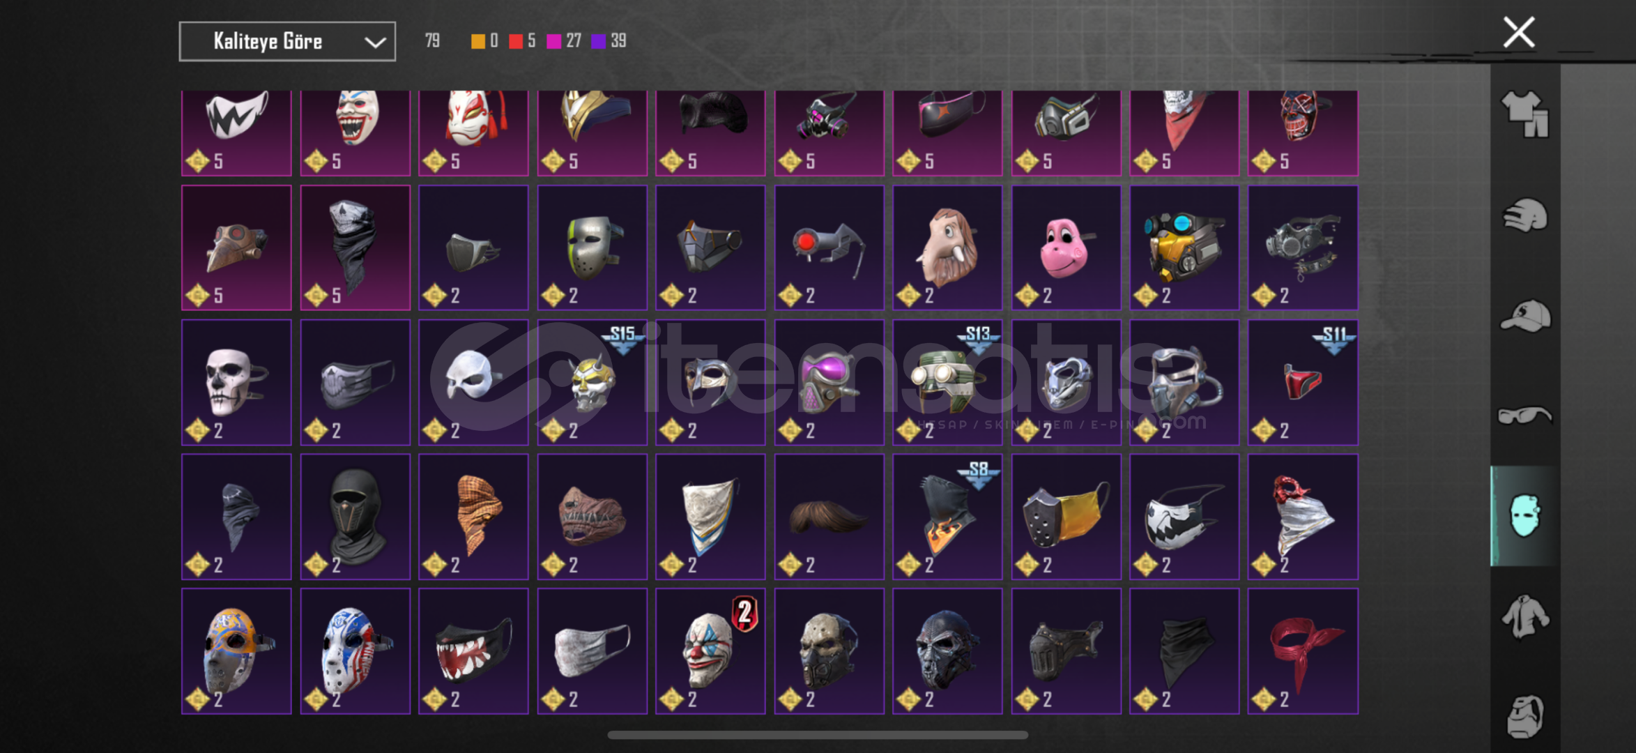This screenshot has height=753, width=1636.
Task: Open the Kaliteye Göre sort dropdown
Action: pyautogui.click(x=287, y=42)
